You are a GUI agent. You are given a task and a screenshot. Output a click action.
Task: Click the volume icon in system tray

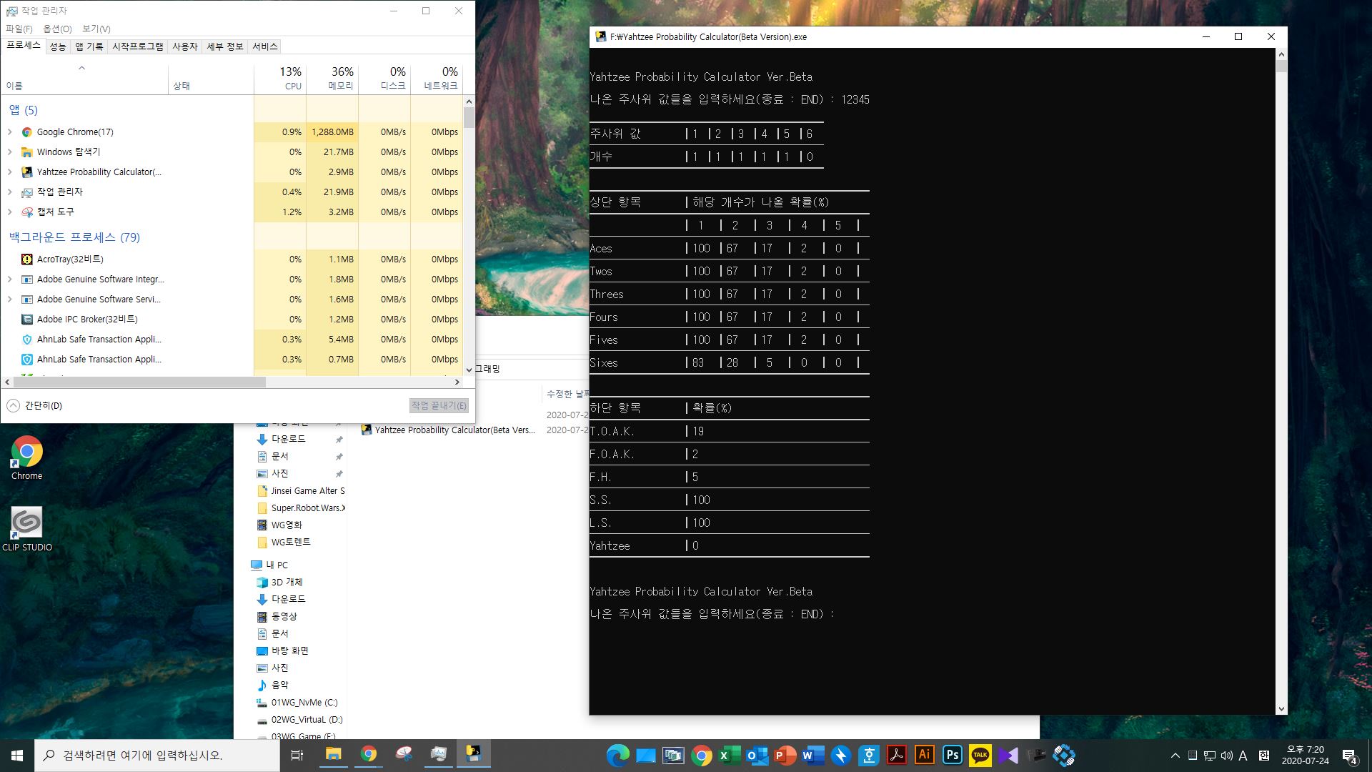tap(1227, 756)
